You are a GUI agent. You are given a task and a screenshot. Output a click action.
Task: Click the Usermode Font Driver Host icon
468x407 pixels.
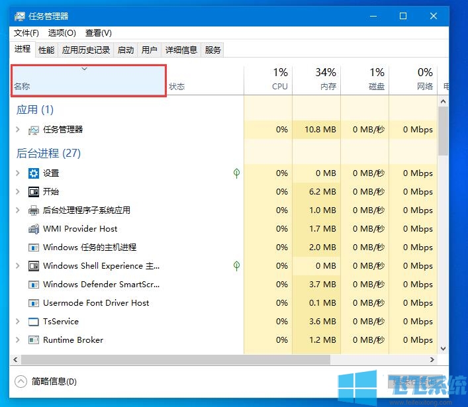(x=33, y=303)
